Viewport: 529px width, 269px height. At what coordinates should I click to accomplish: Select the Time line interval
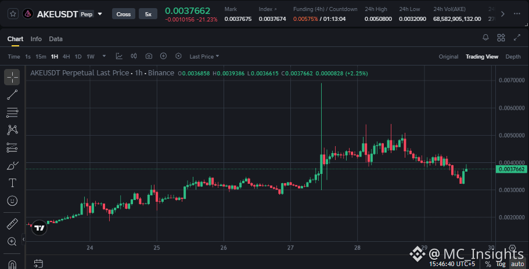(x=14, y=57)
